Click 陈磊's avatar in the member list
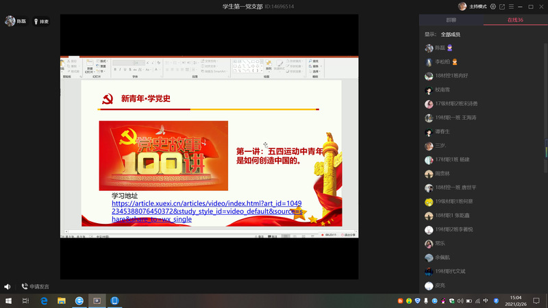 428,48
